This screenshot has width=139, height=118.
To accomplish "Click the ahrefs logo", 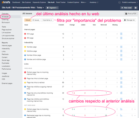I will pos(6,2).
